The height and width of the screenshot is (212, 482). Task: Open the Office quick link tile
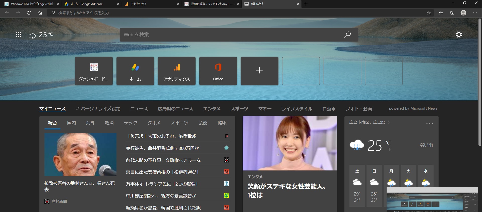coord(218,71)
